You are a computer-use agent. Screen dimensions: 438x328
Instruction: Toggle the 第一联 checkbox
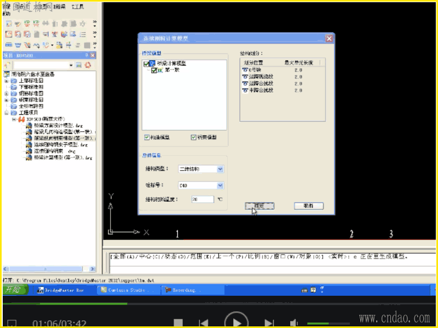154,71
